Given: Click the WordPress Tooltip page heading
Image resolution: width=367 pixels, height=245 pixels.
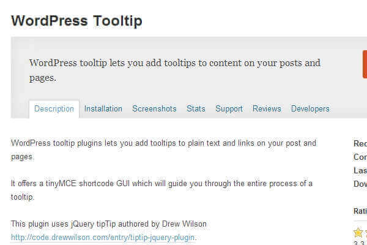Looking at the screenshot, I should click(76, 21).
